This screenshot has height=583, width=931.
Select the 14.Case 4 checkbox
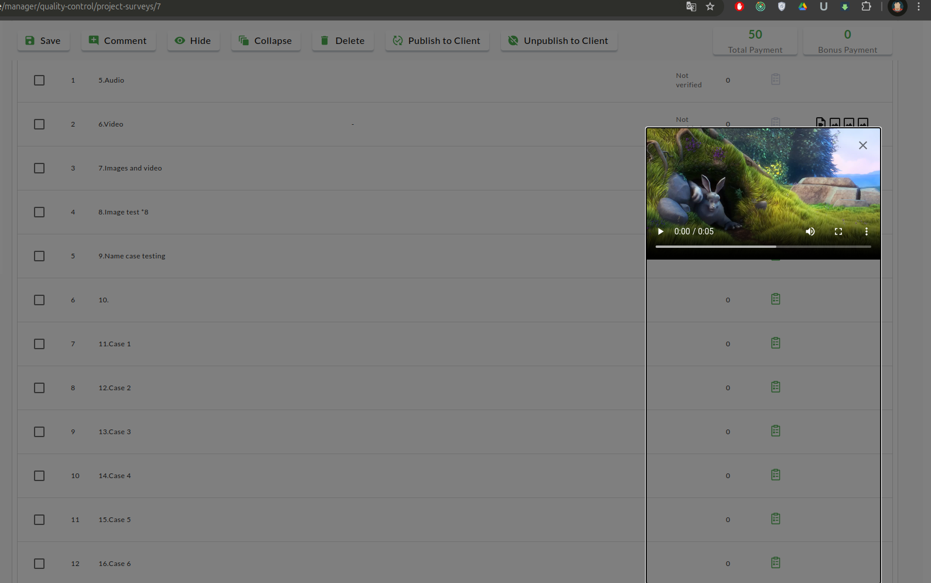(x=39, y=476)
